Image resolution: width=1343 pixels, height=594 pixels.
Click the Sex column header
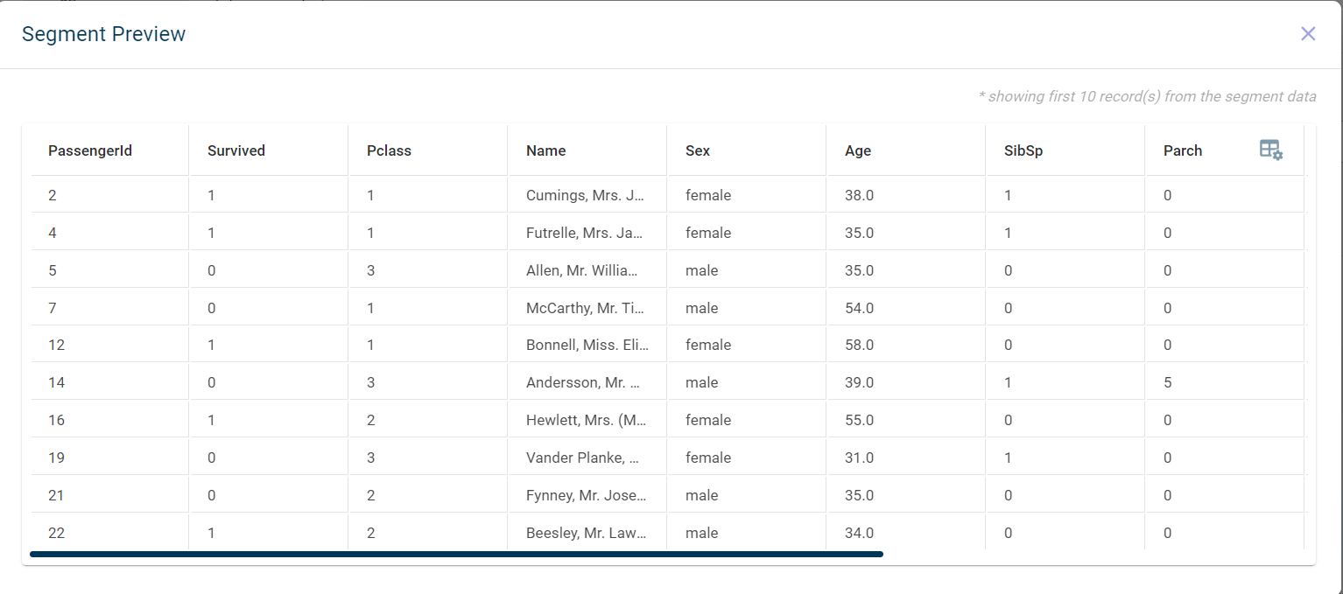698,150
